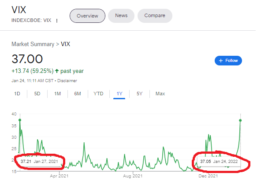Click the Aug 2021 axis label

133,176
